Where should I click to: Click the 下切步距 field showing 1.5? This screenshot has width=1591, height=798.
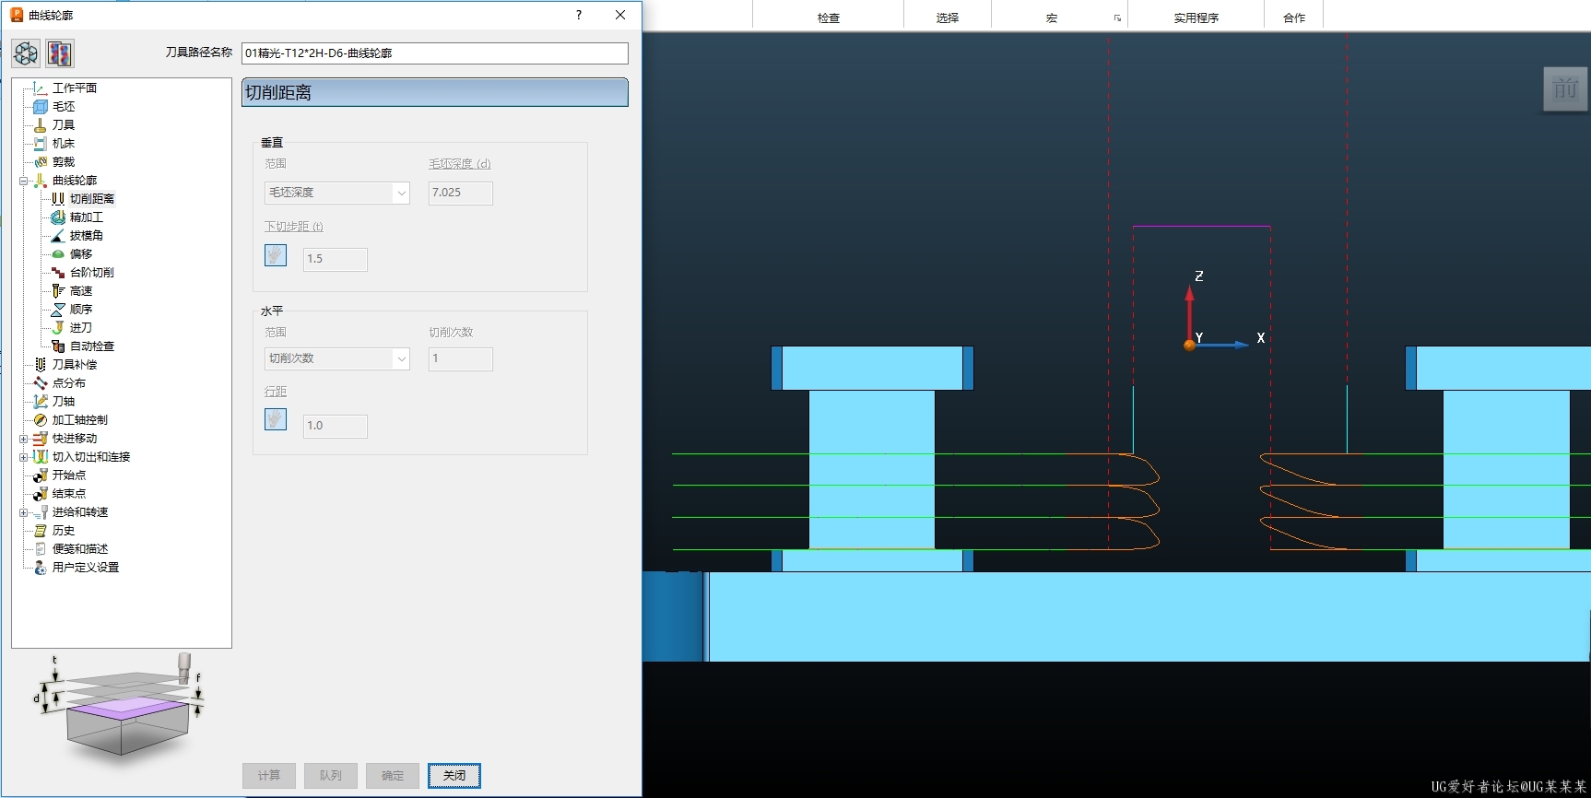pyautogui.click(x=335, y=259)
